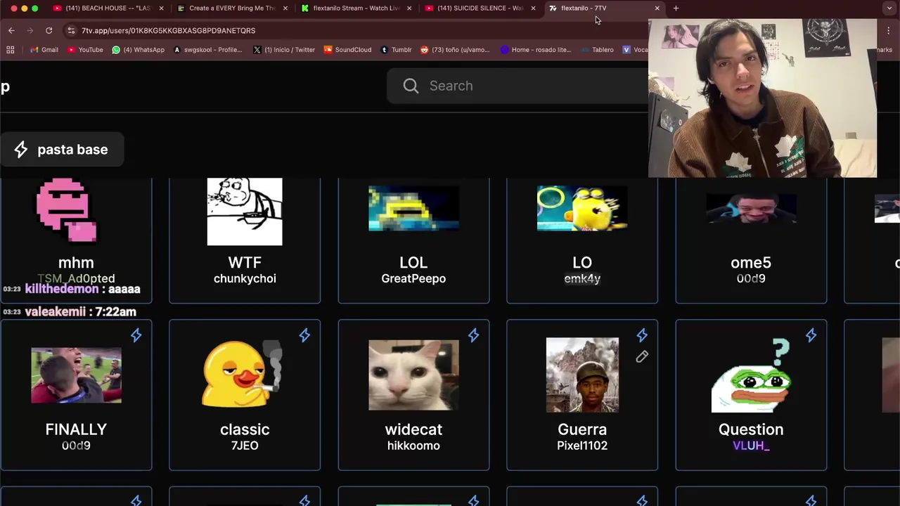Click the author name hikkoomo
The height and width of the screenshot is (506, 900).
pos(413,446)
